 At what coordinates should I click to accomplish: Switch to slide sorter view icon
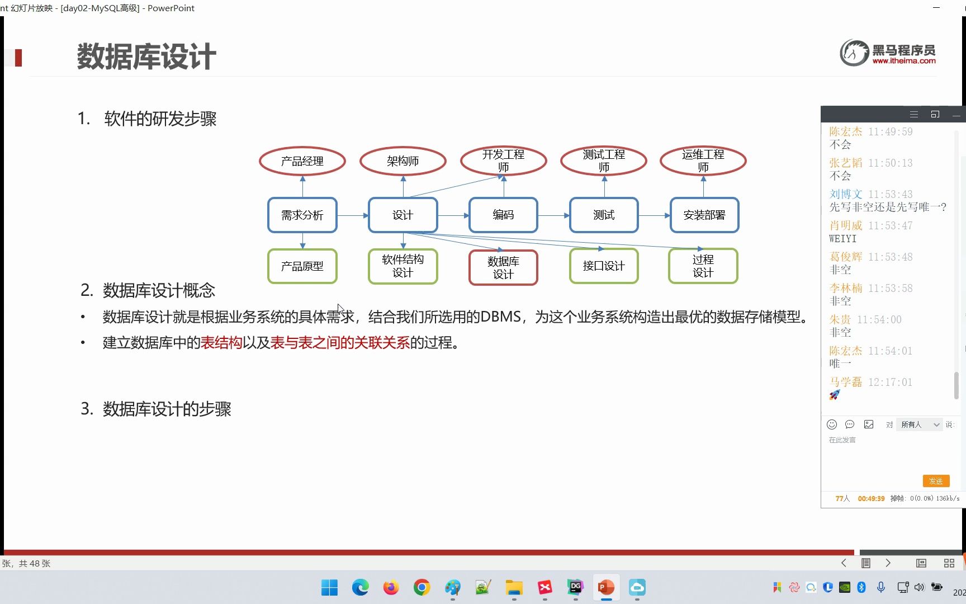point(949,563)
